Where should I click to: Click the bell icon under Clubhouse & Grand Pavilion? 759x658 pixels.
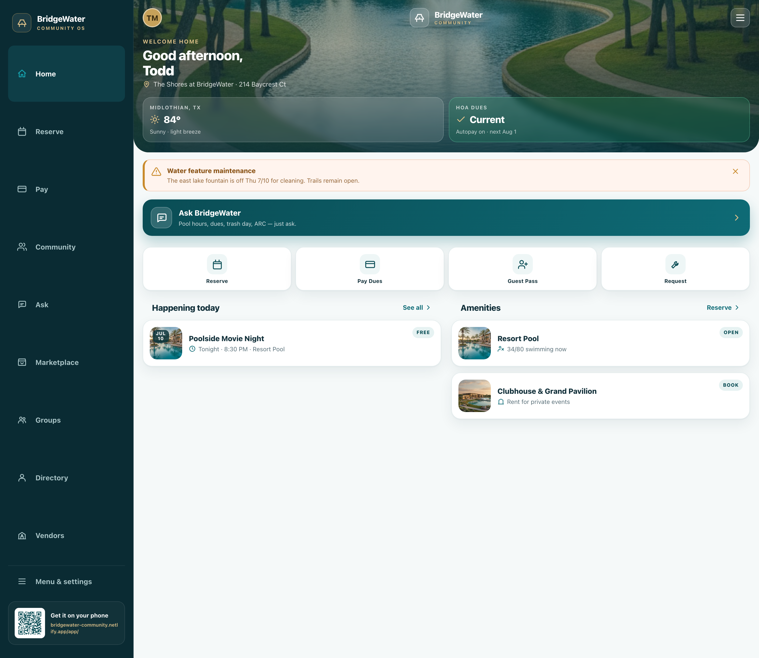(x=501, y=402)
